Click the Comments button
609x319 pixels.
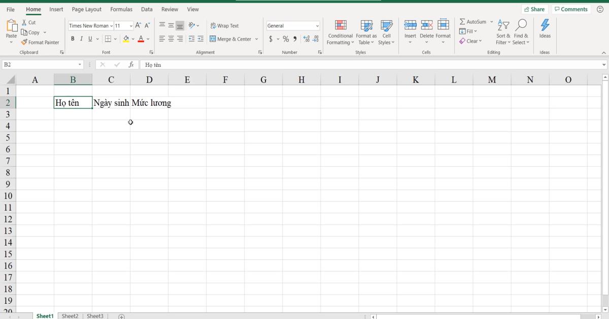coord(571,9)
